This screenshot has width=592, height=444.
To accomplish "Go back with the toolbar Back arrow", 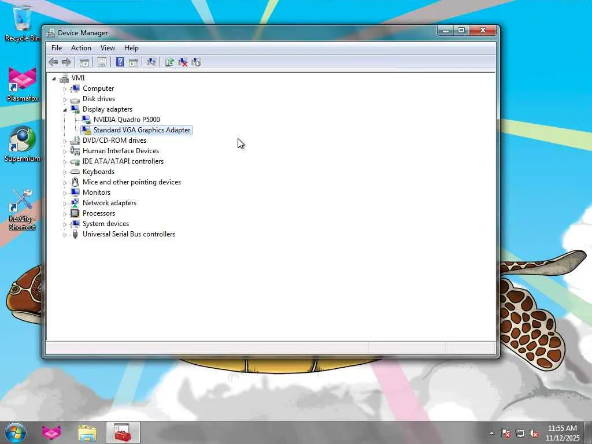I will click(x=53, y=62).
